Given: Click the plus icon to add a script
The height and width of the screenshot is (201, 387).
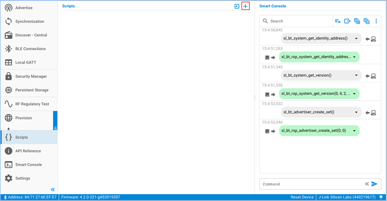Looking at the screenshot, I should click(245, 6).
